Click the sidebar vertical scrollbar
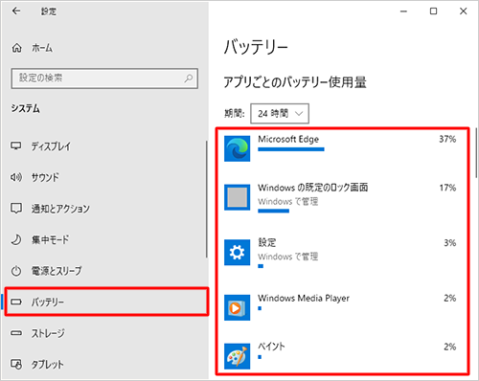The width and height of the screenshot is (479, 381). [x=207, y=199]
